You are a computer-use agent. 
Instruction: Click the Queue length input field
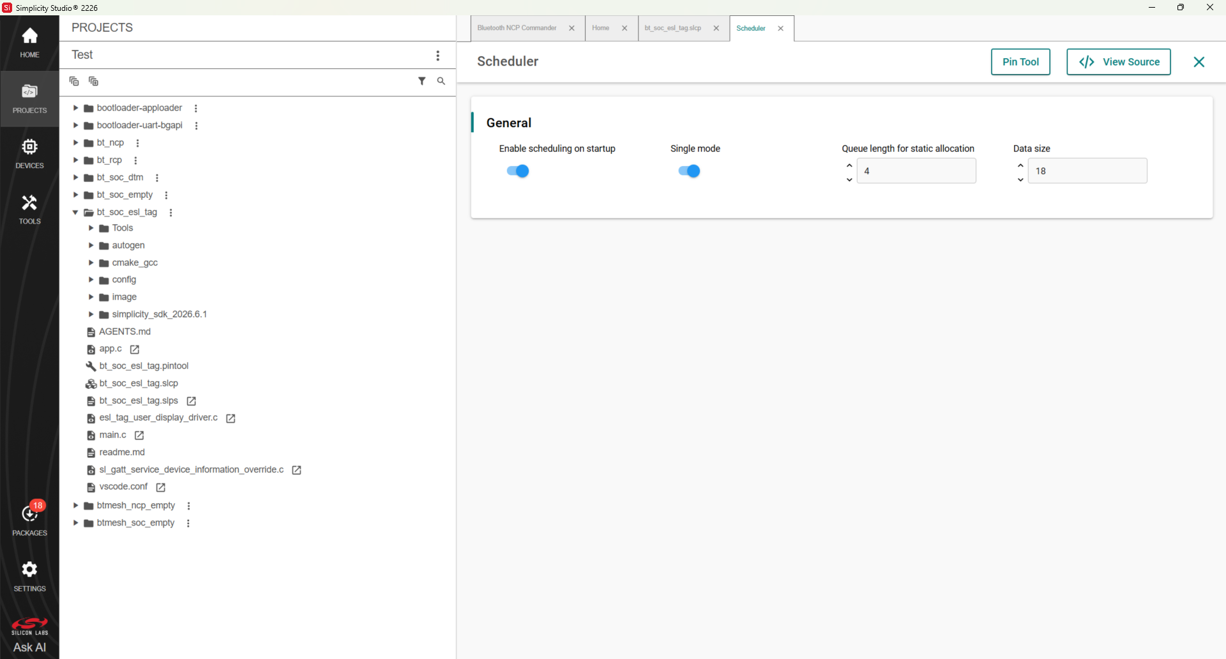[916, 171]
